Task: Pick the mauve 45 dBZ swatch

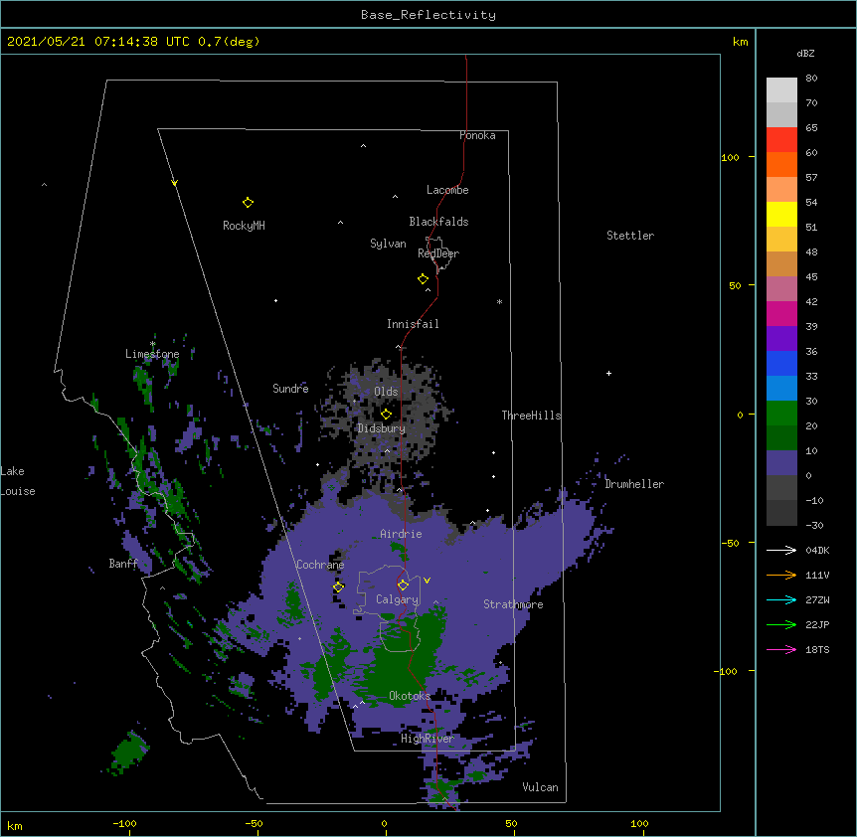Action: [781, 288]
